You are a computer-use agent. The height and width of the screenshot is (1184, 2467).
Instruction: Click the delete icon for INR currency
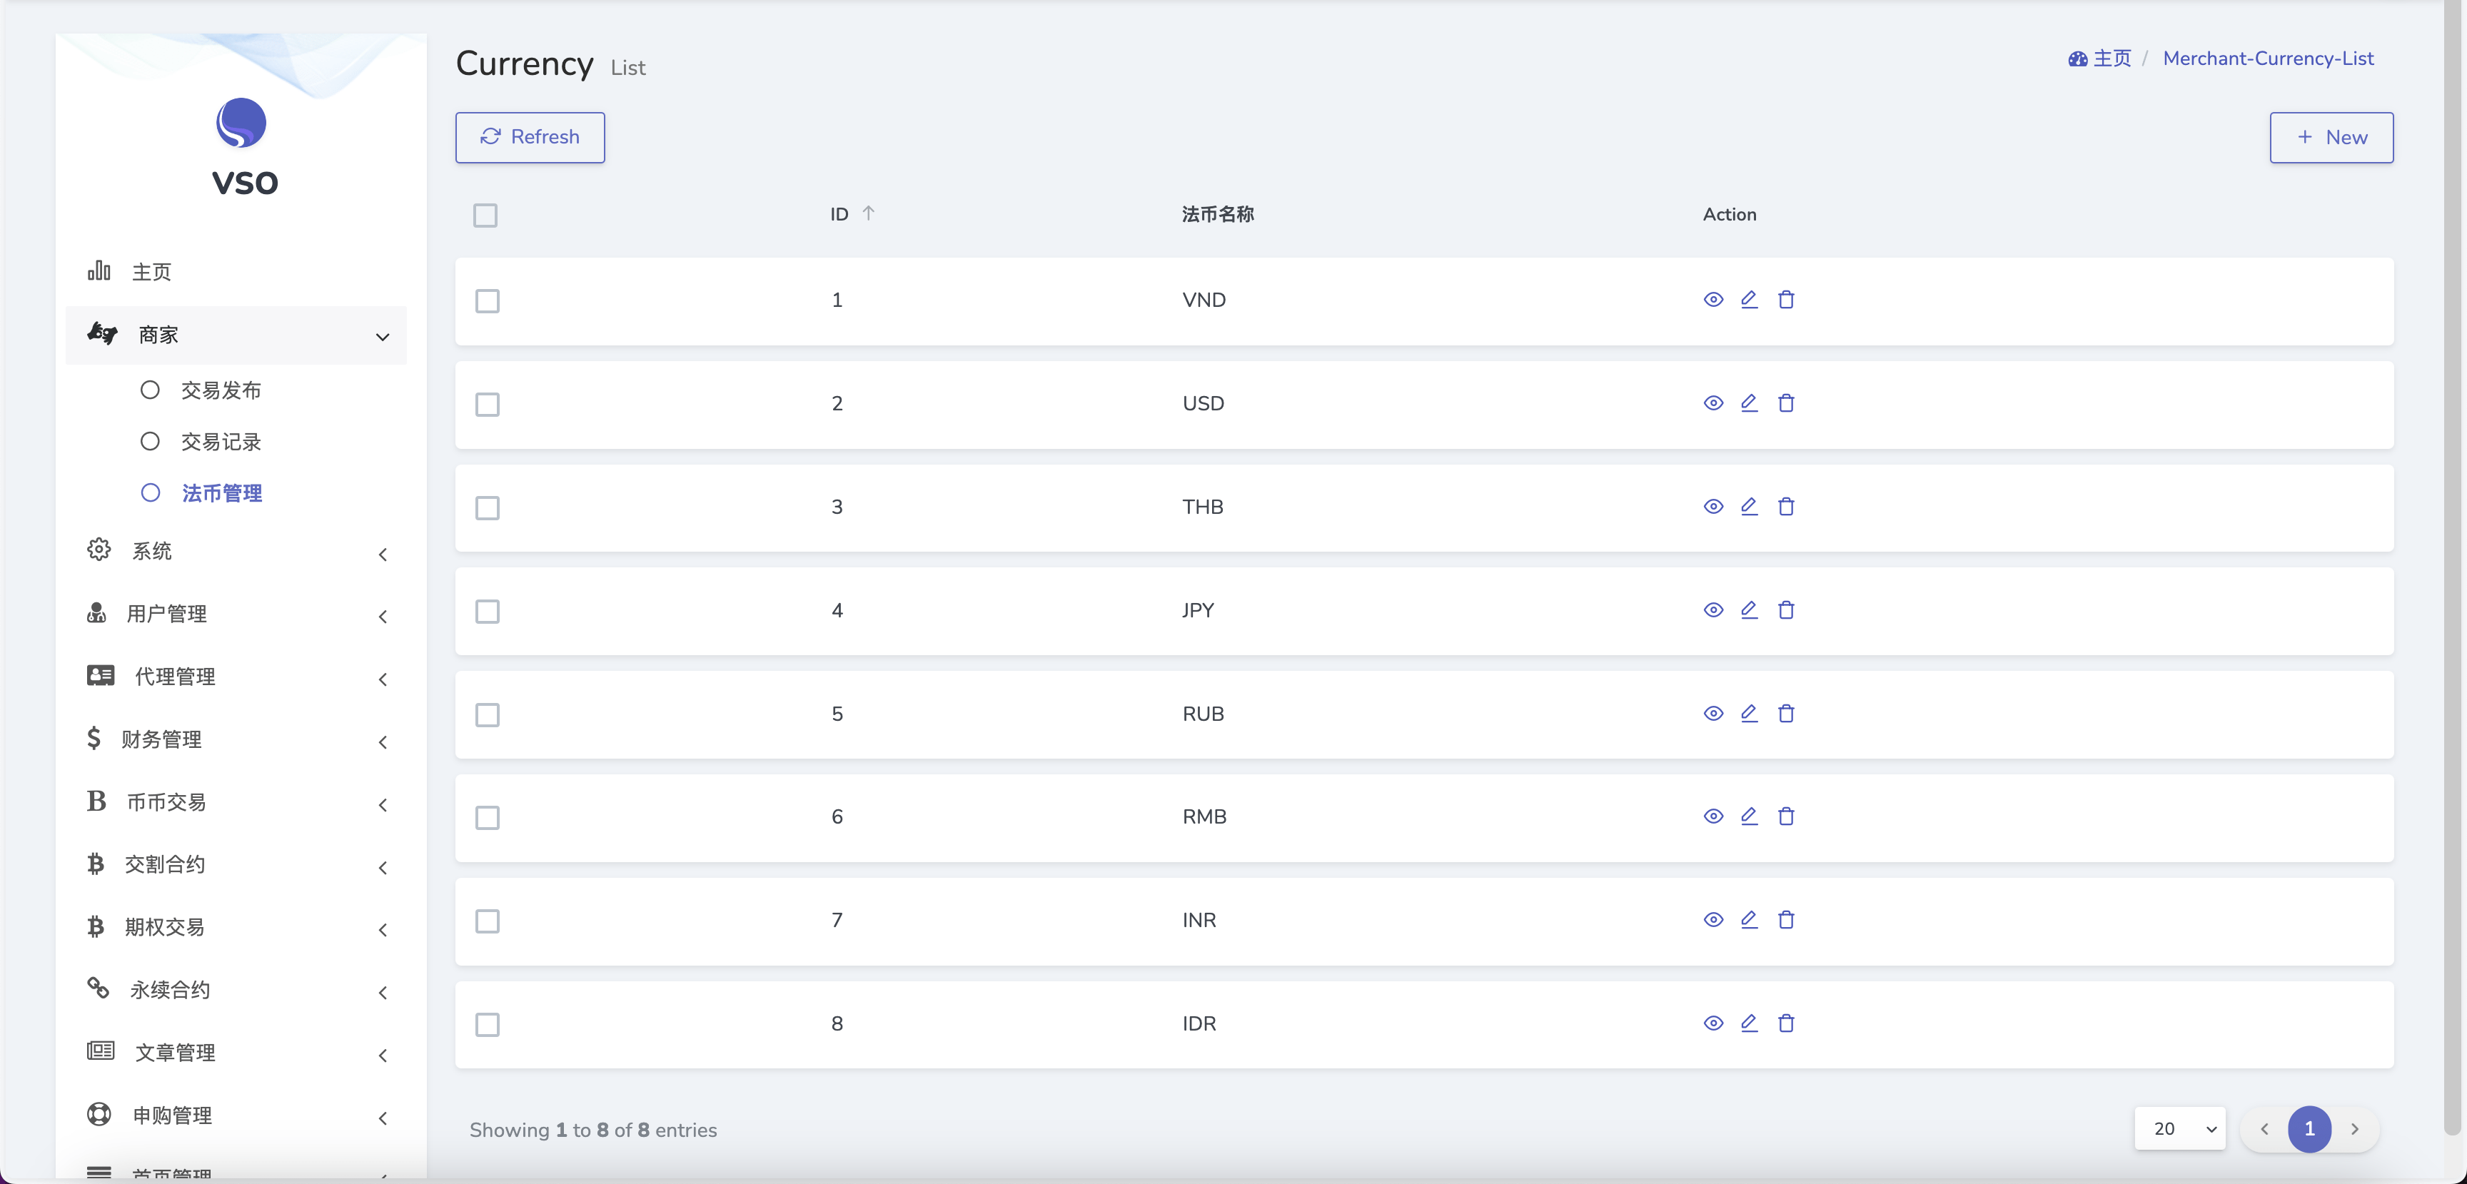point(1786,919)
